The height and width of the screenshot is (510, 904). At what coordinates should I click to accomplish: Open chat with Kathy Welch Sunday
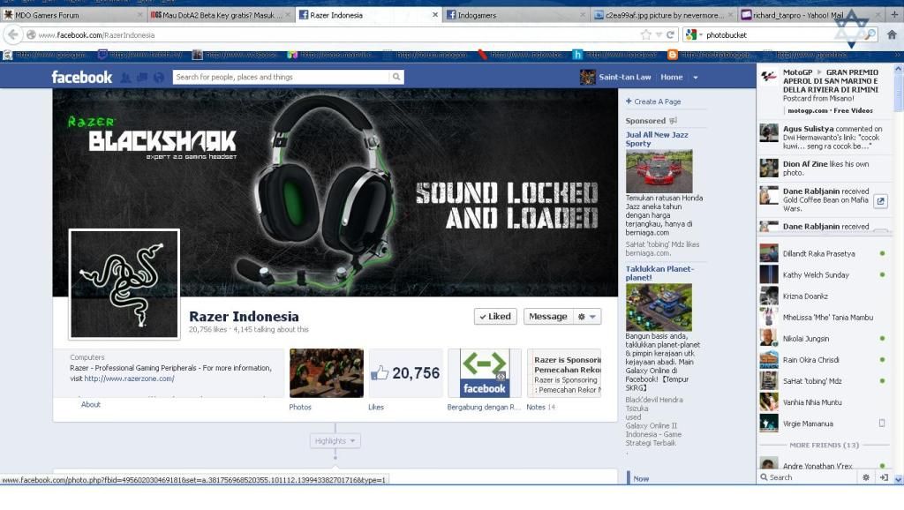pos(824,275)
